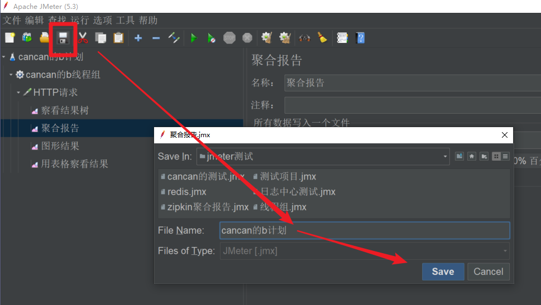Paste element using clipboard icon

pyautogui.click(x=118, y=37)
